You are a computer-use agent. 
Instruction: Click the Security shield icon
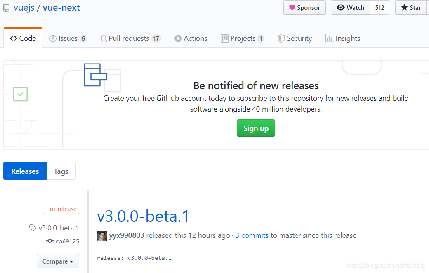(x=281, y=38)
